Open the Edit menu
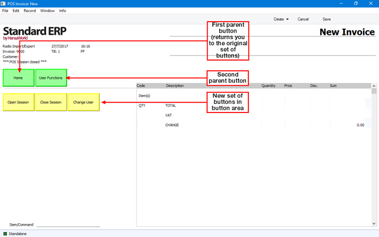 (16, 11)
